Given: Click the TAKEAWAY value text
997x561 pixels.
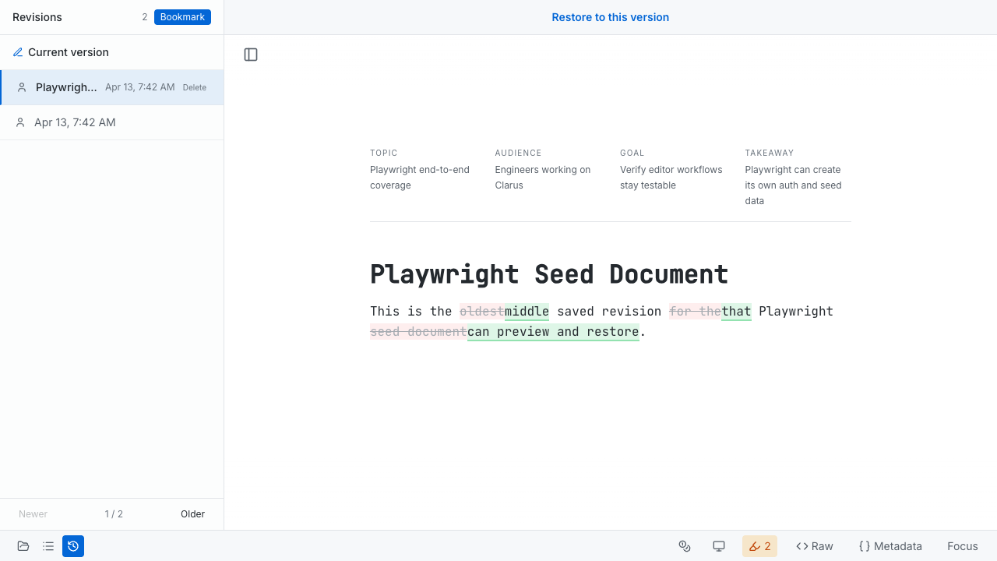Looking at the screenshot, I should click(x=794, y=185).
